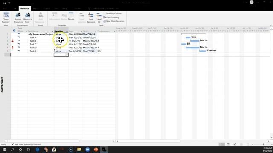Click the Level Resource button

click(x=91, y=18)
